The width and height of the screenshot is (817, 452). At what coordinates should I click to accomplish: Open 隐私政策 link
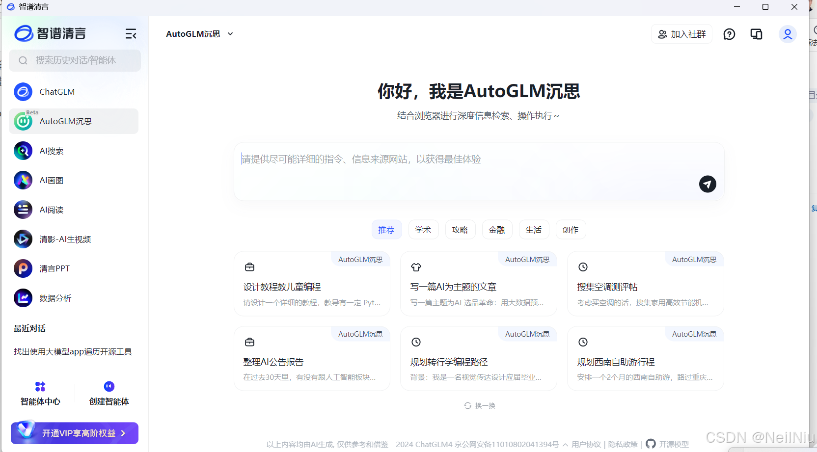coord(623,445)
